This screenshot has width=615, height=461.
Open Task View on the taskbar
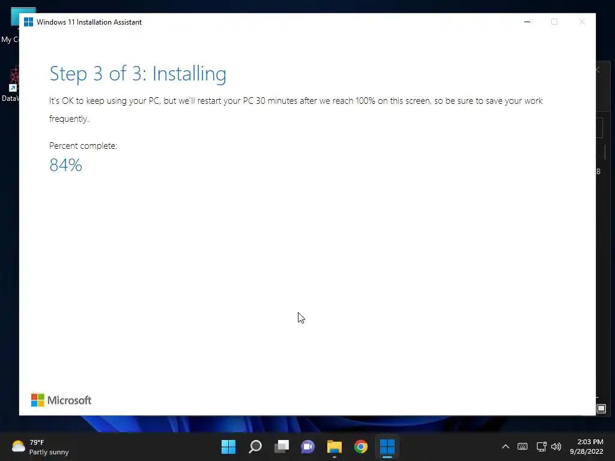coord(282,447)
